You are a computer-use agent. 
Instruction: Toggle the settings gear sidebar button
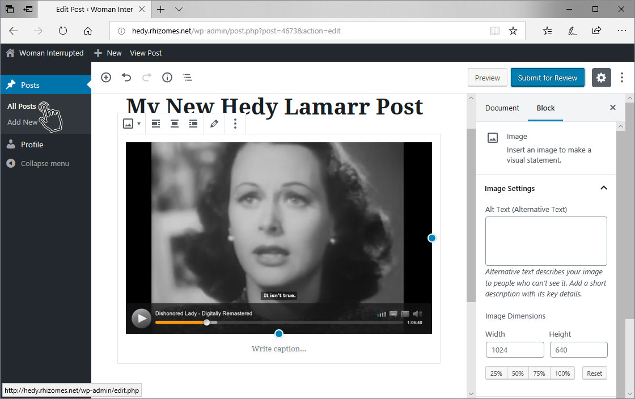(601, 77)
